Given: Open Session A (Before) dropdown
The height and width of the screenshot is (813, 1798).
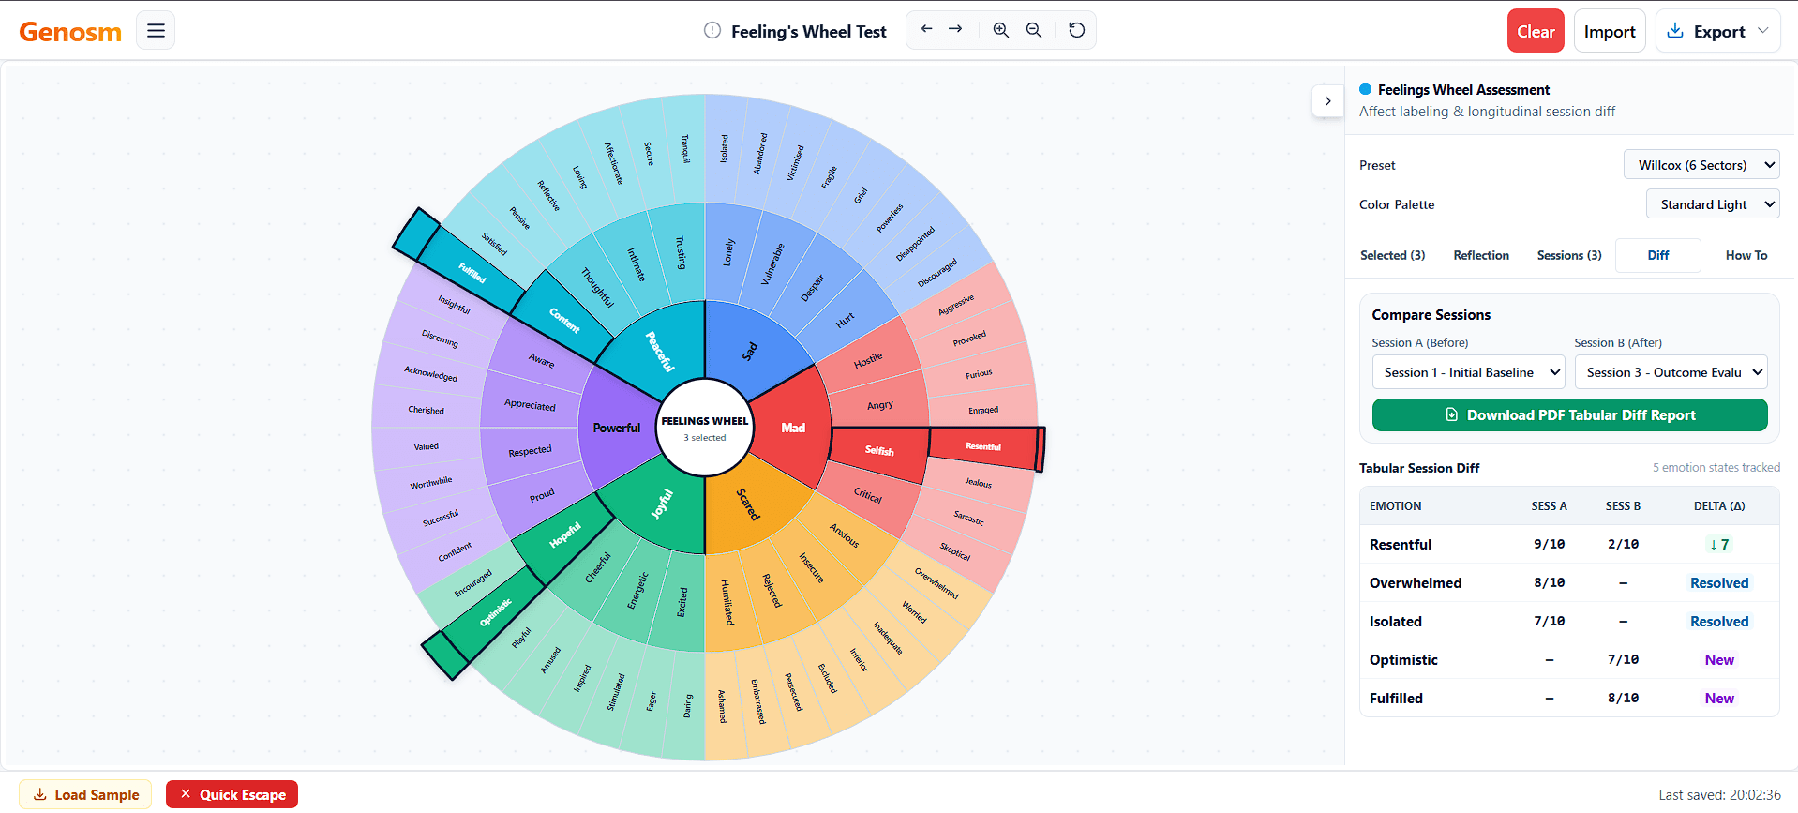Looking at the screenshot, I should tap(1469, 372).
